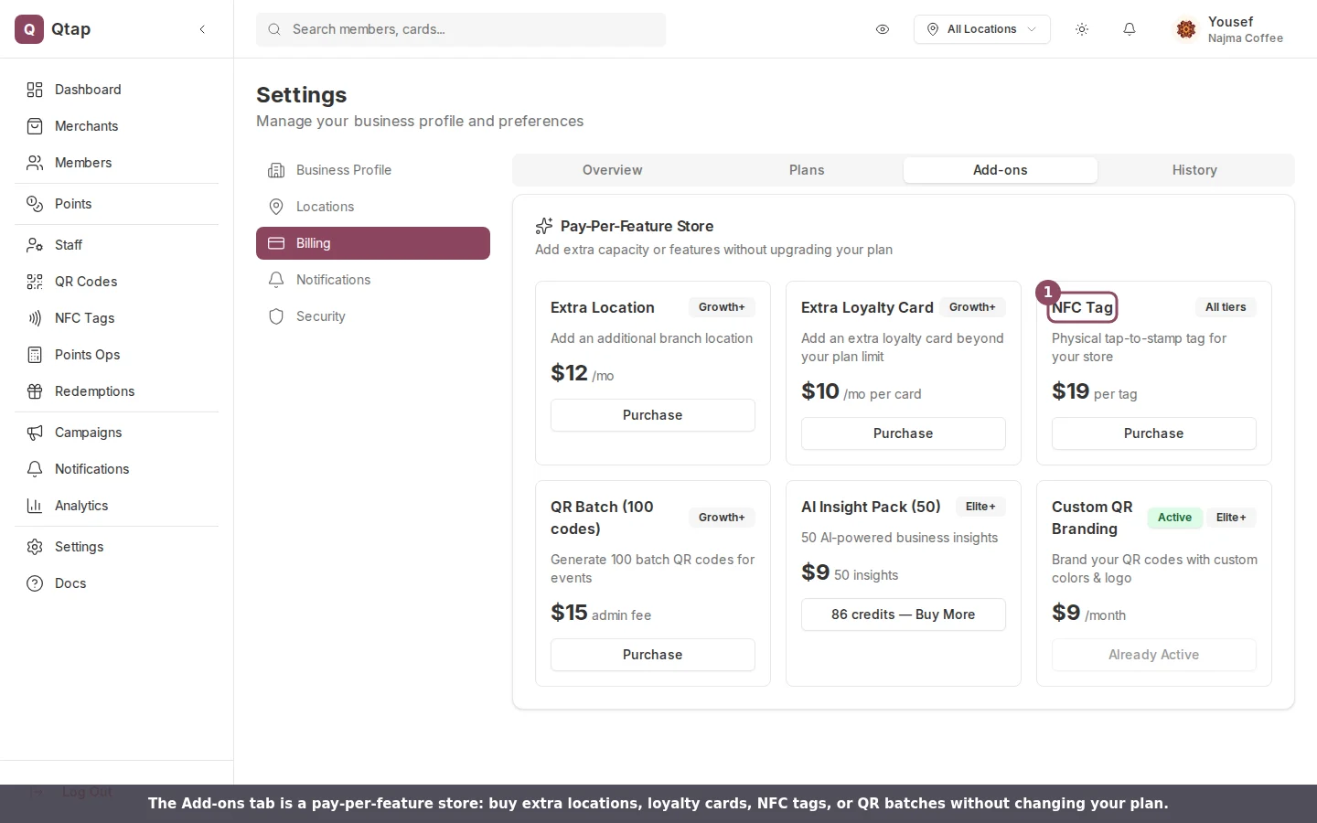The height and width of the screenshot is (823, 1317).
Task: Click the Already Active button
Action: pos(1154,655)
